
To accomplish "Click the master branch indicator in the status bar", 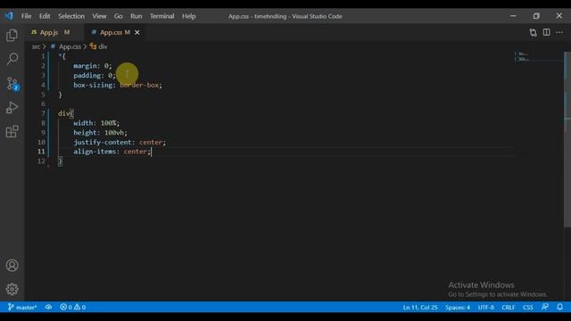I will [x=22, y=307].
